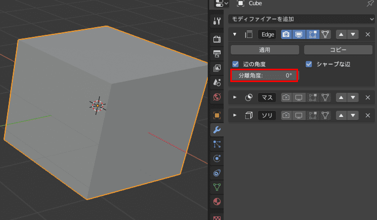Move the ソリ modifier down
377x220 pixels.
point(353,115)
